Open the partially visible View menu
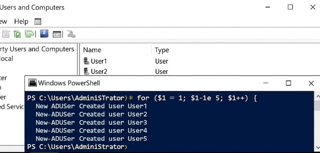The height and width of the screenshot is (153, 320). click(x=3, y=22)
